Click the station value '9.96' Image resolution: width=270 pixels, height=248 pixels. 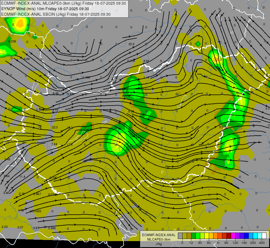[x=26, y=59]
